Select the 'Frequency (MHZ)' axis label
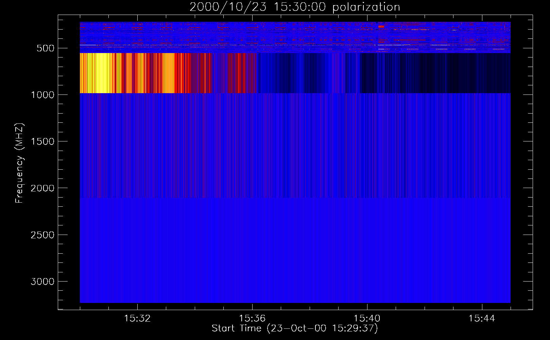The width and height of the screenshot is (550, 340). (19, 163)
